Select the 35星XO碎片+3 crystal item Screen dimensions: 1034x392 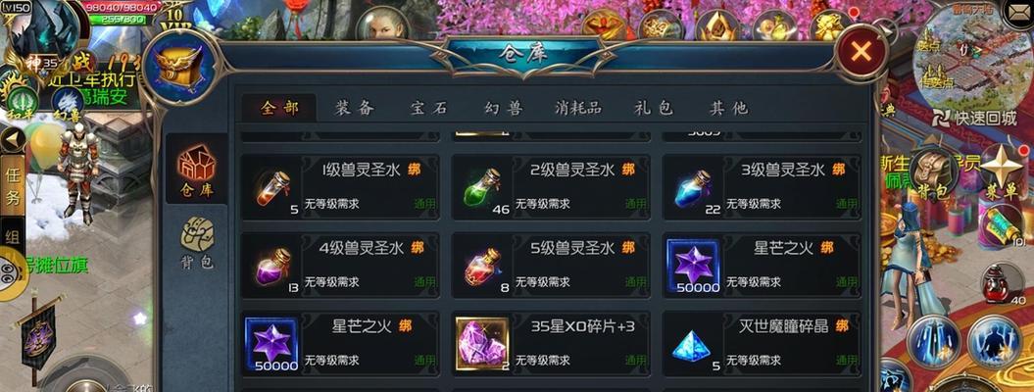(x=550, y=343)
